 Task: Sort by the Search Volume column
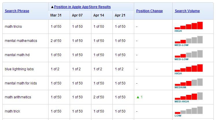coord(187,11)
